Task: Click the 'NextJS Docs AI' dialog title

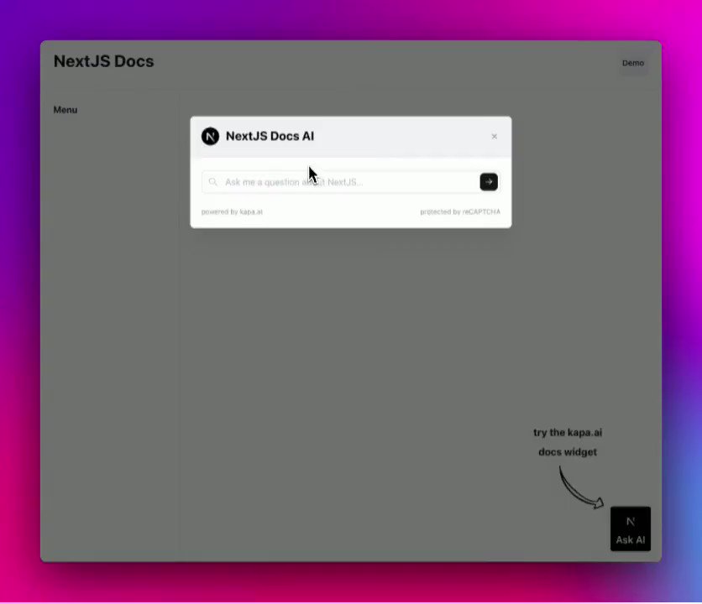Action: pyautogui.click(x=270, y=136)
